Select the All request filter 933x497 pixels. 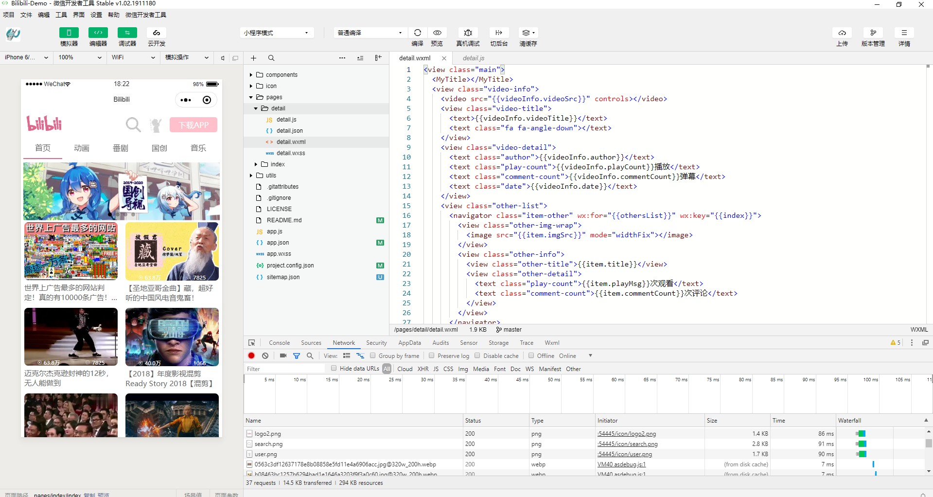coord(387,369)
